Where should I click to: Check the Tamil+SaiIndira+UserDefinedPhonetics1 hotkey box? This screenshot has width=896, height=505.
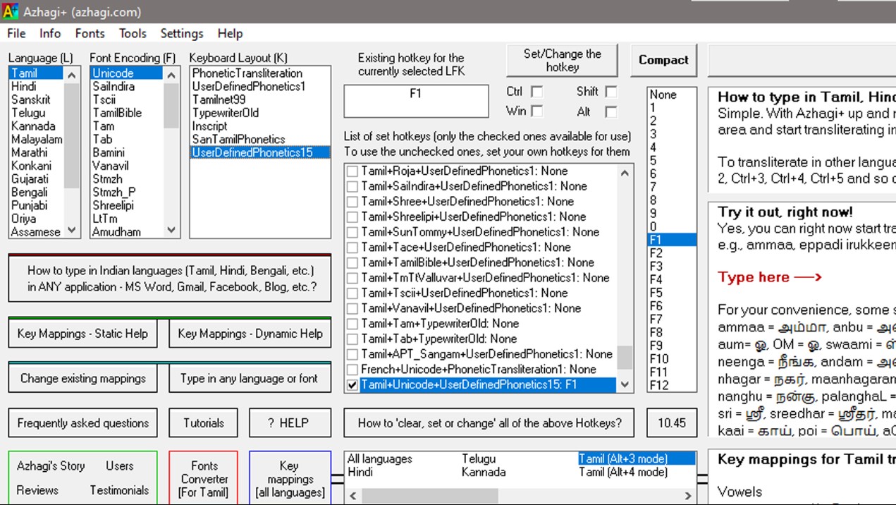click(352, 187)
